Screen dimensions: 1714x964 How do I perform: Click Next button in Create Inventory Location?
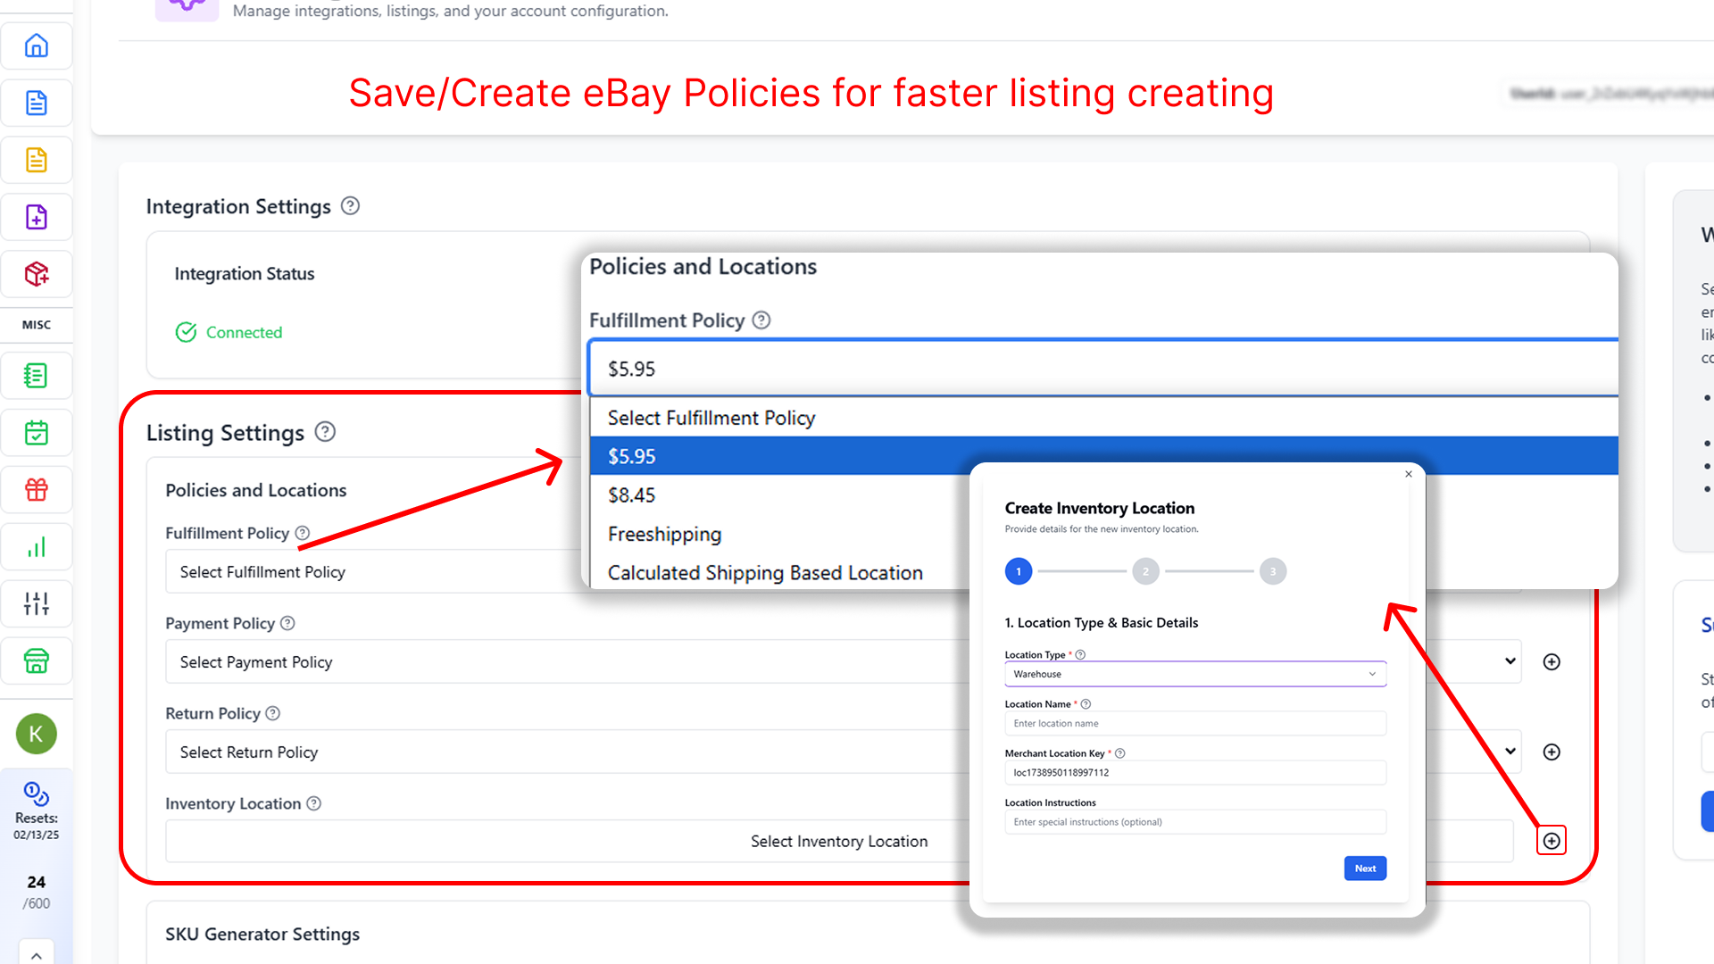tap(1364, 868)
